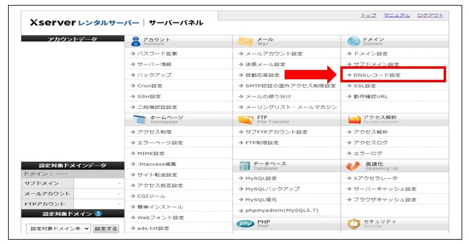Open ブラウザキャッシュ設定 link

click(385, 199)
